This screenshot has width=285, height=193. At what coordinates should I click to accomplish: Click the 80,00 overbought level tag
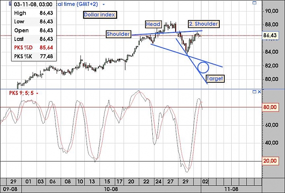[x=270, y=107]
